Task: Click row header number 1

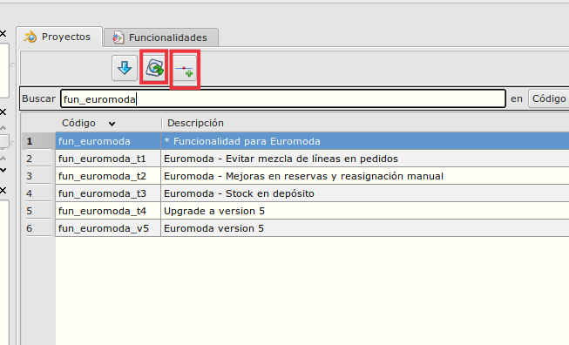Action: pos(38,141)
